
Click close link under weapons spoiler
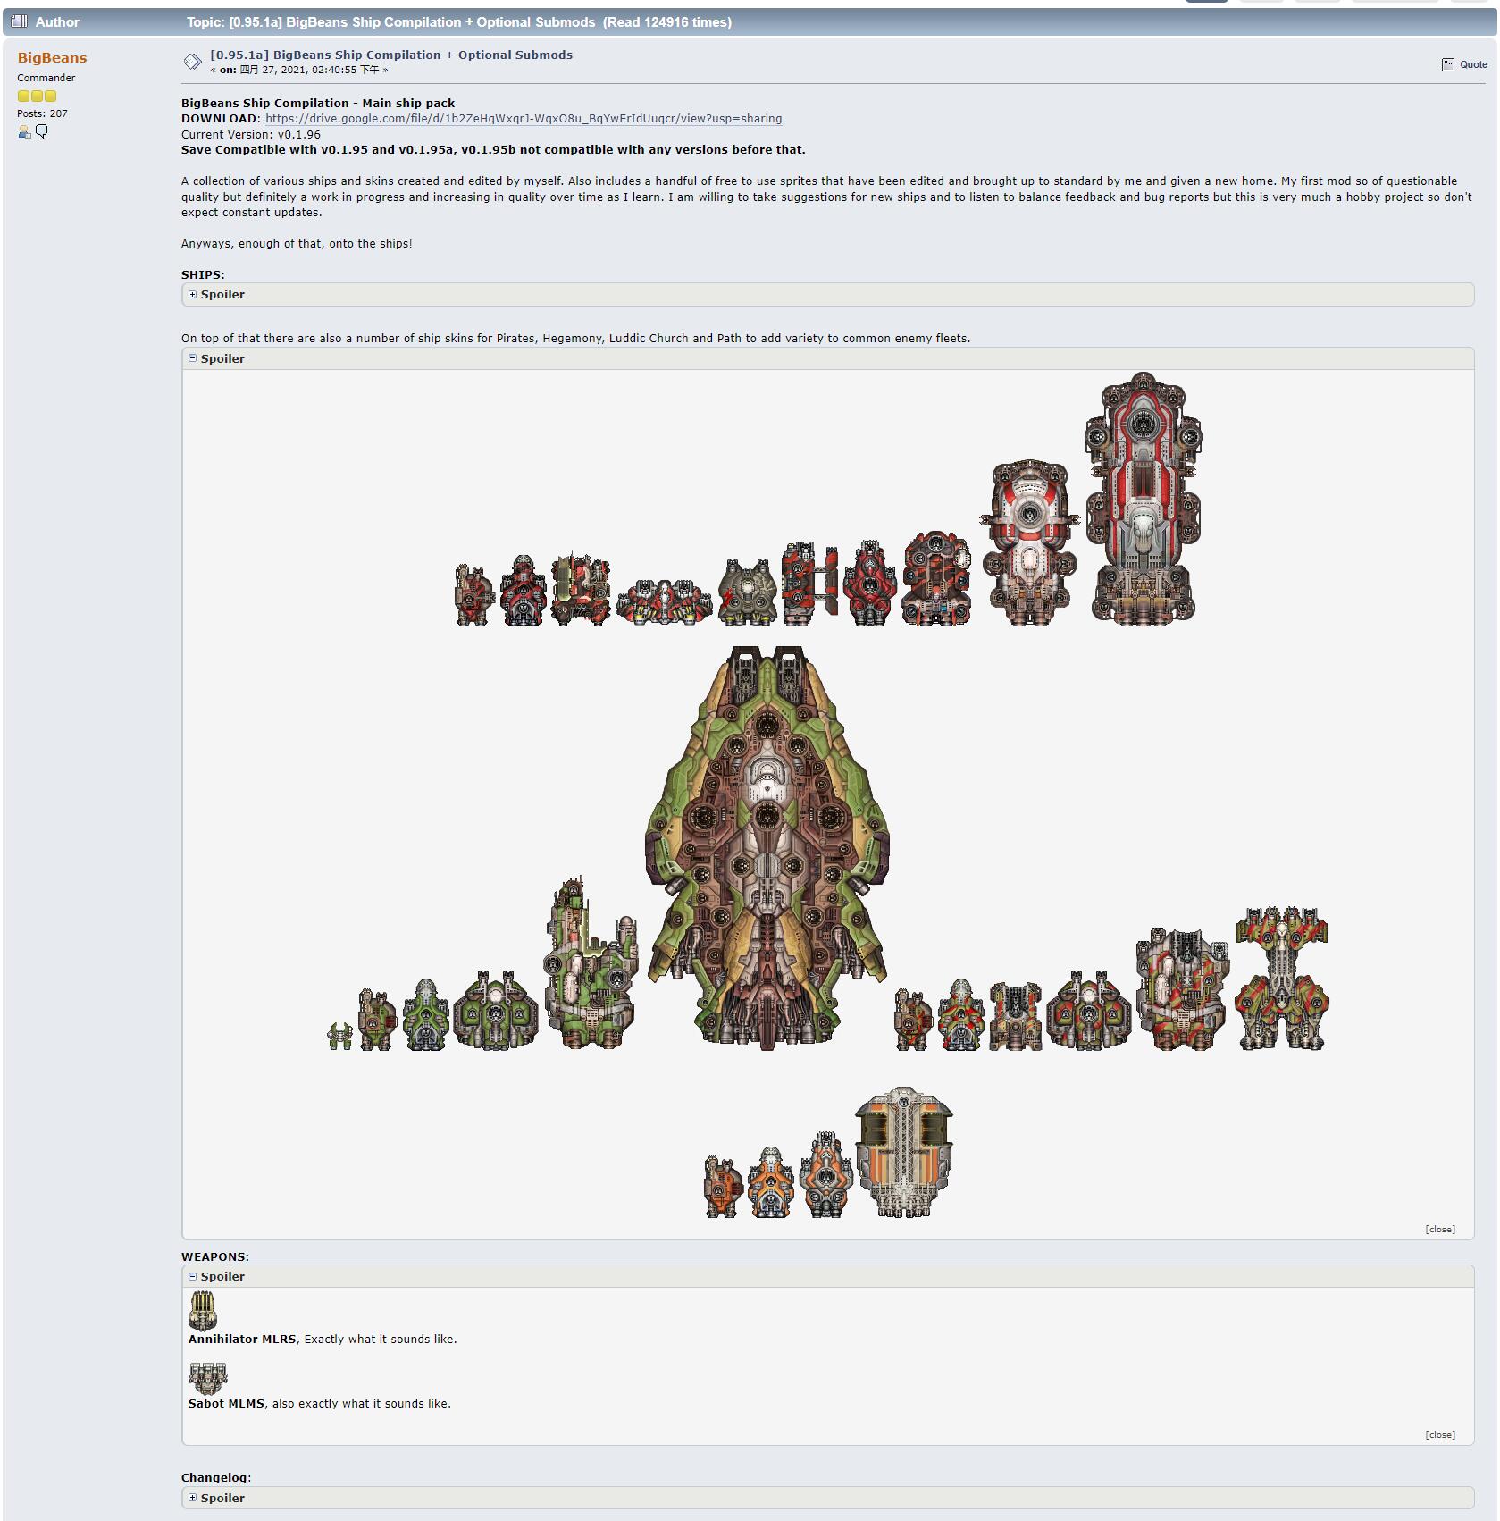click(1439, 1434)
